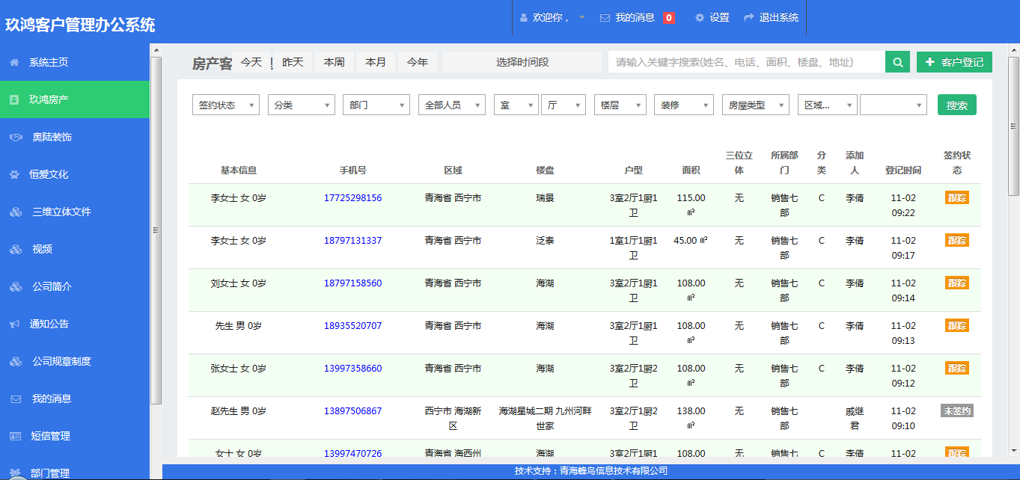The width and height of the screenshot is (1020, 480).
Task: Click the home icon beside 系统主页
Action: [x=14, y=63]
